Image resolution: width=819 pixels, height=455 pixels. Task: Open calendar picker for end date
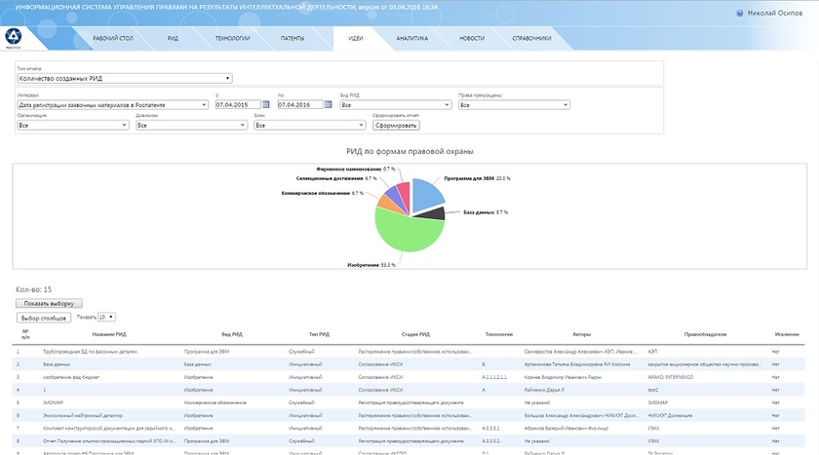[x=328, y=104]
